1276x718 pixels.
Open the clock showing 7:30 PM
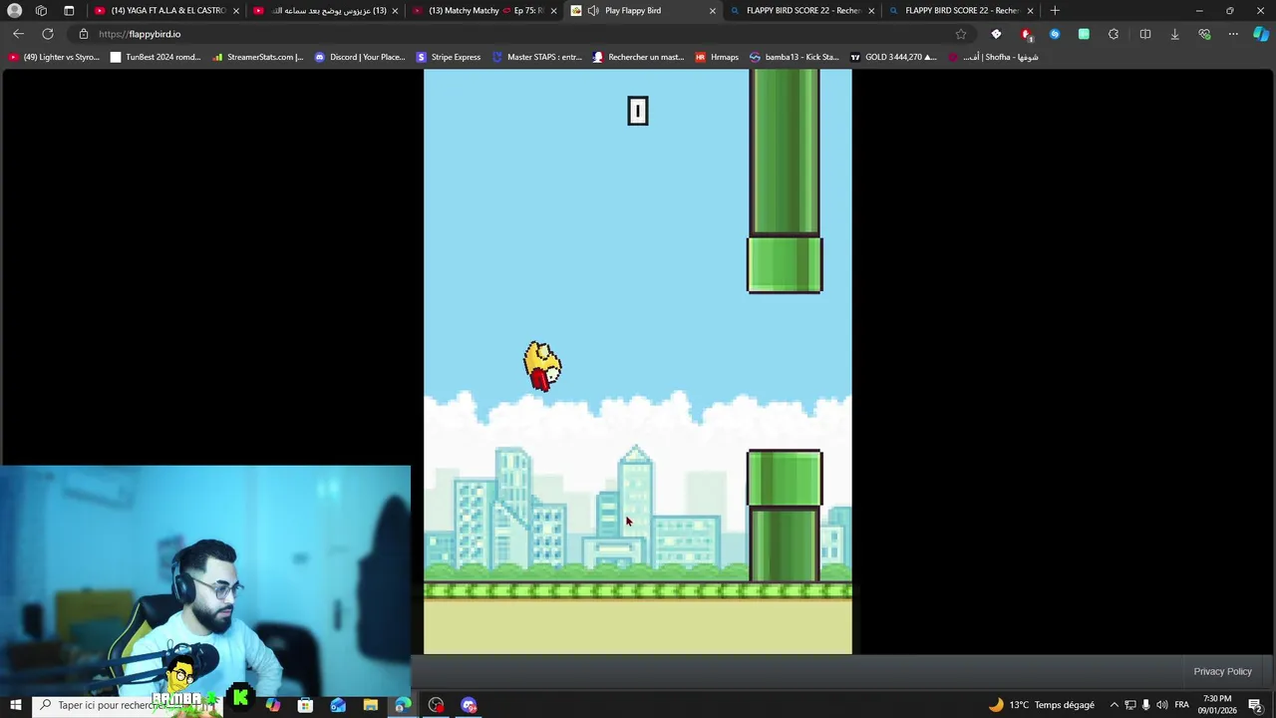point(1217,705)
